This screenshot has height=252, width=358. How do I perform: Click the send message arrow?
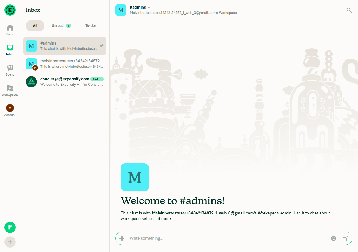tap(345, 238)
